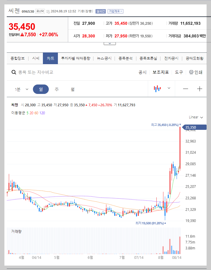This screenshot has width=211, height=270.
Task: Zoom in using the plus icon
Action: pos(200,88)
